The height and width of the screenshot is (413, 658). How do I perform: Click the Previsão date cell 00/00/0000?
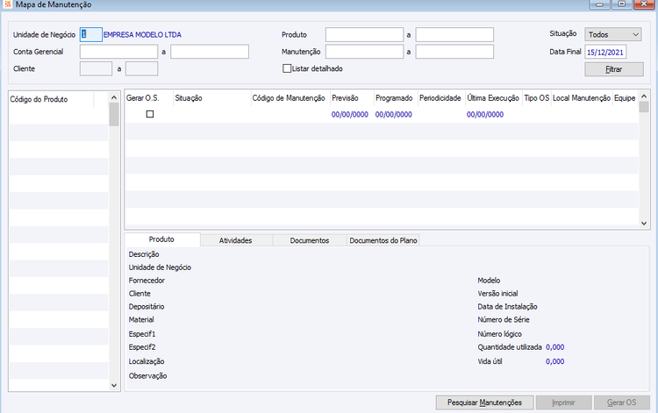(349, 115)
